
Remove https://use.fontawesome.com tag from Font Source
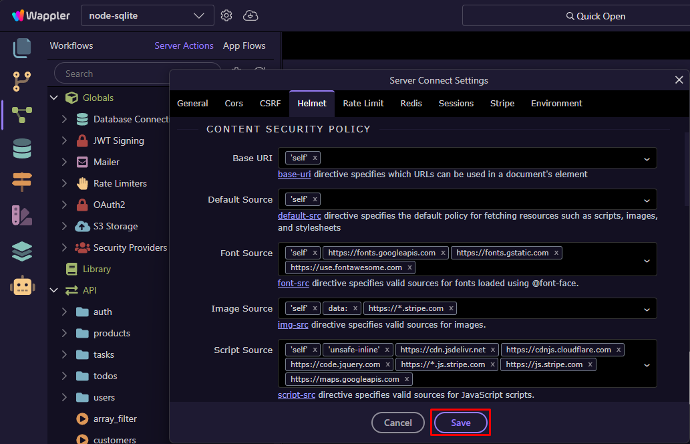click(x=409, y=267)
